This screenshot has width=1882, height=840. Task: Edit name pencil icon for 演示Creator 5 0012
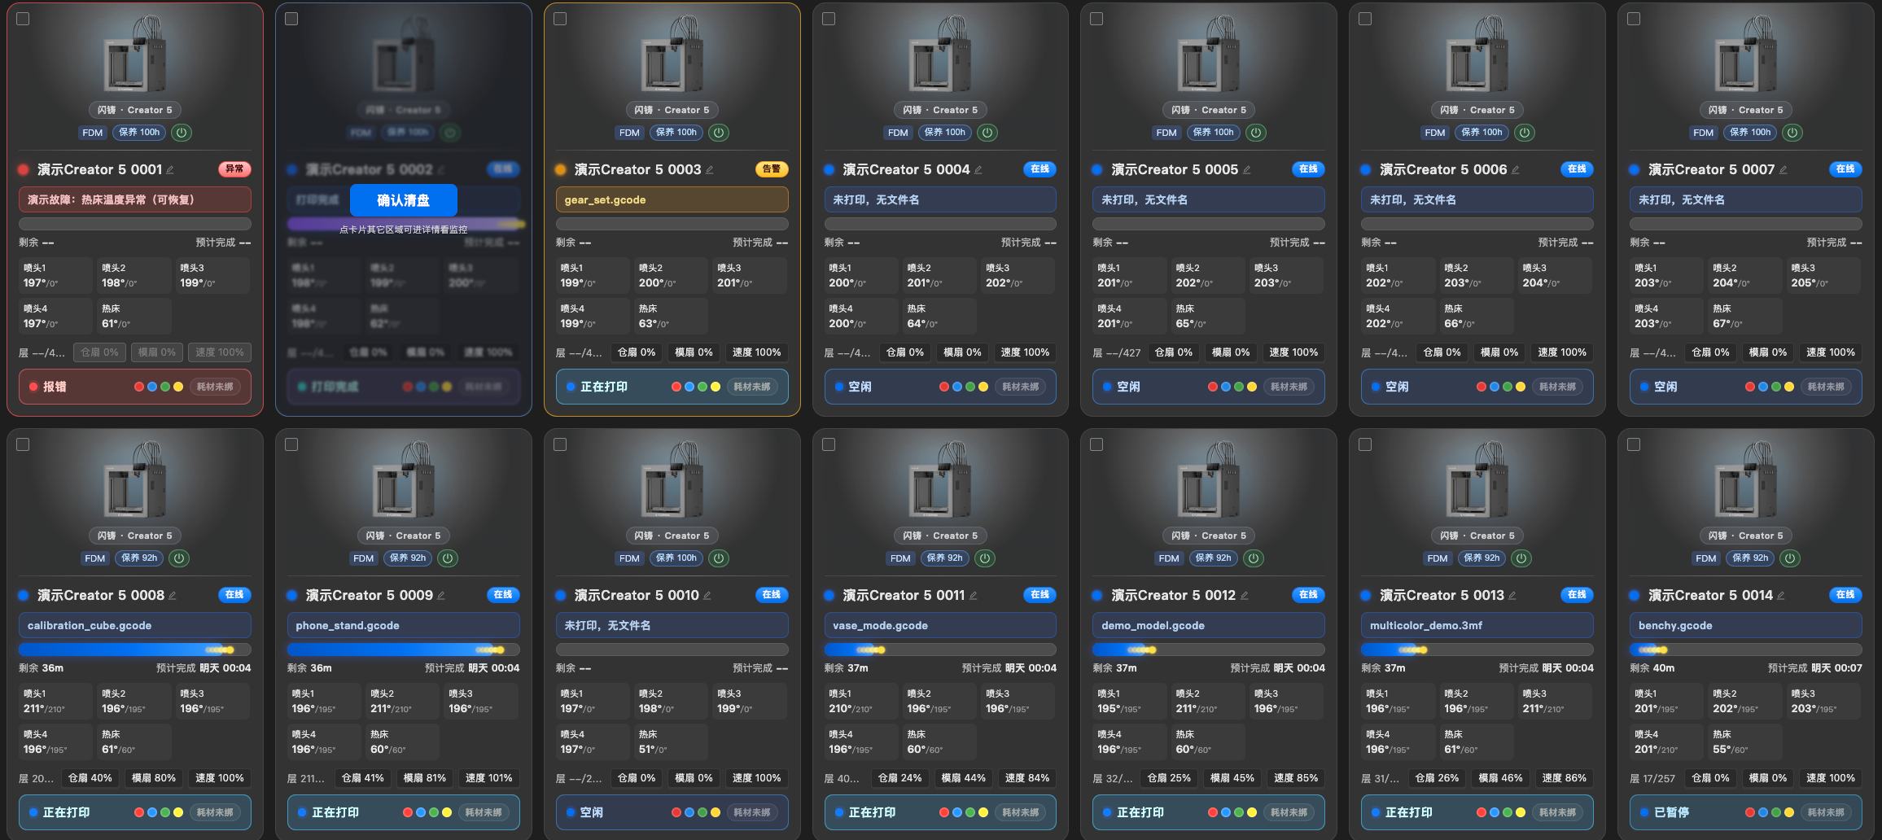(x=1245, y=596)
